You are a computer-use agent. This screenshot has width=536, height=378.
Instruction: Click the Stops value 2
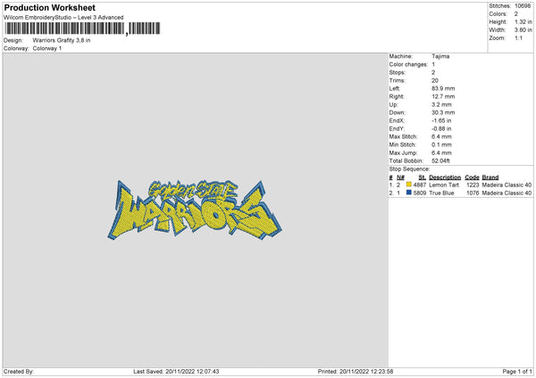[x=433, y=72]
